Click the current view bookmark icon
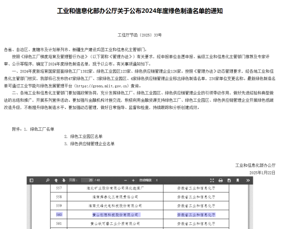283x229 pixels. [238, 180]
